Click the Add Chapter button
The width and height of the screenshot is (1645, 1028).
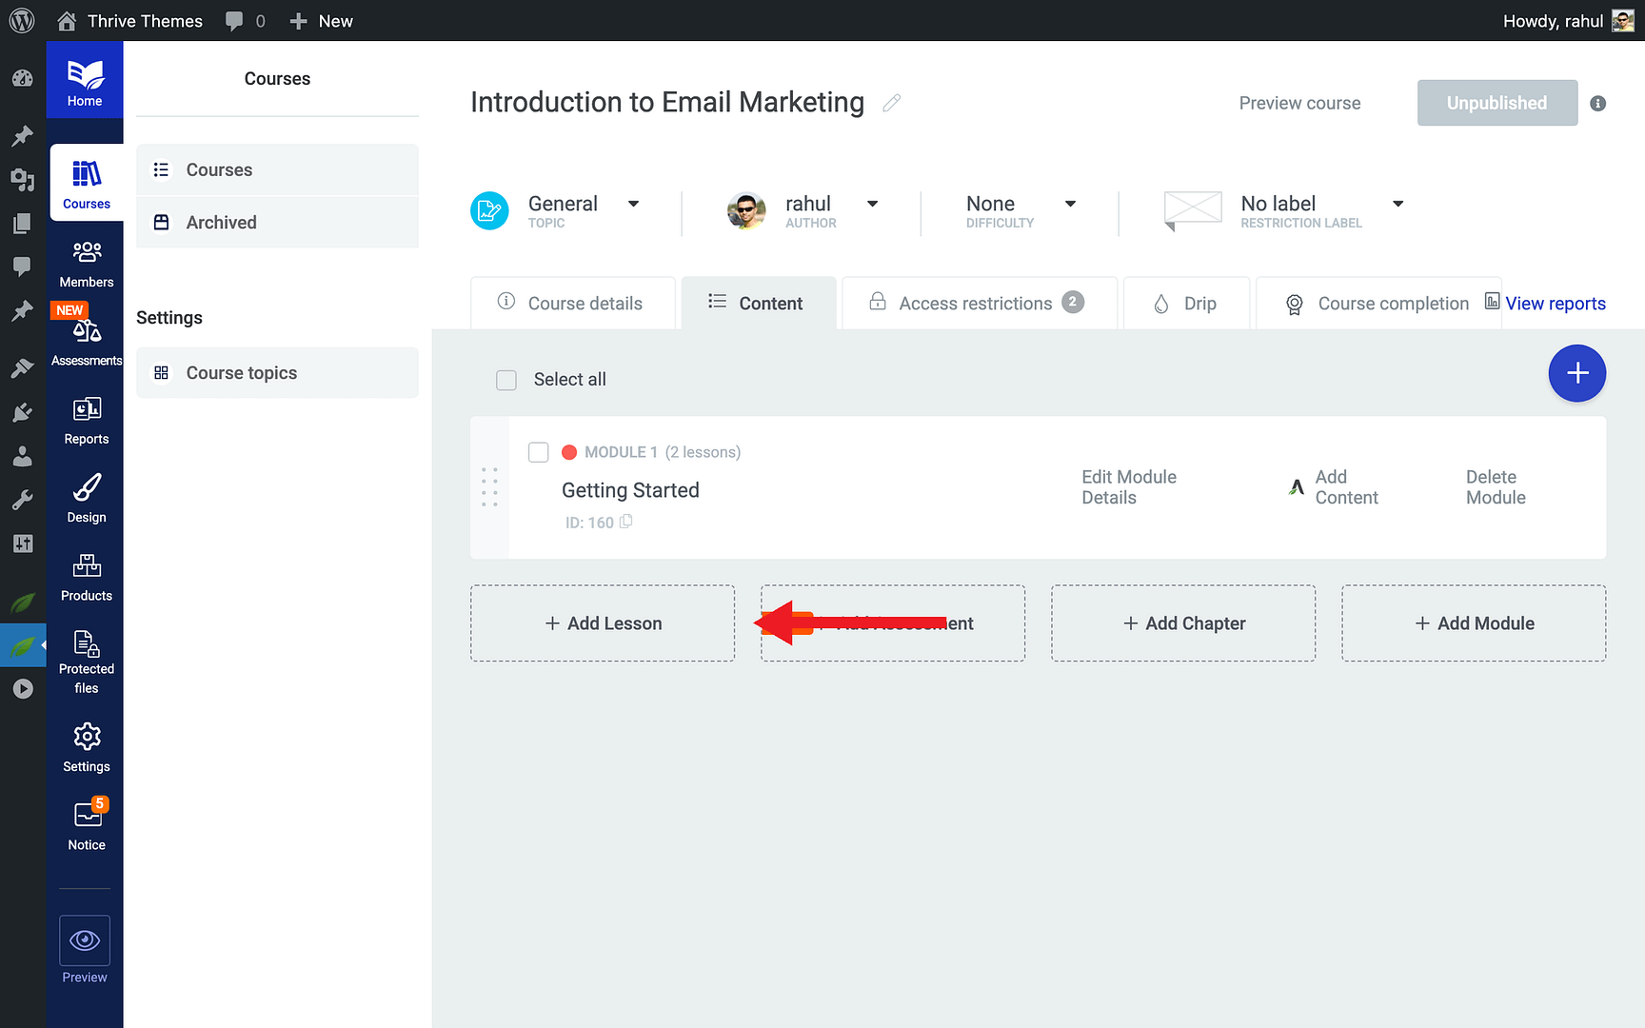click(1183, 623)
